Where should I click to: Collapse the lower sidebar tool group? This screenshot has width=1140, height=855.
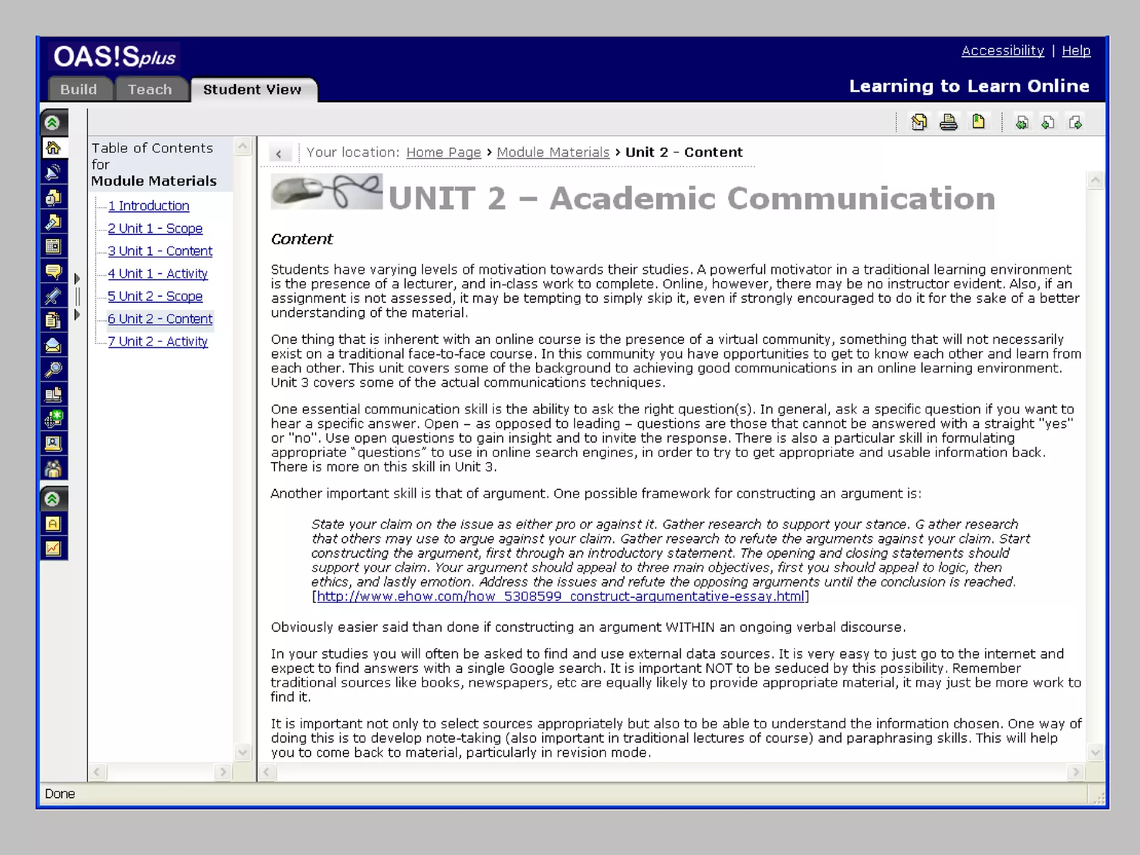52,499
